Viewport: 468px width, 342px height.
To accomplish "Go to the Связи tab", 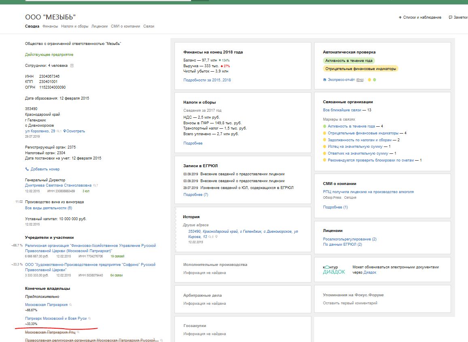I will [x=149, y=26].
